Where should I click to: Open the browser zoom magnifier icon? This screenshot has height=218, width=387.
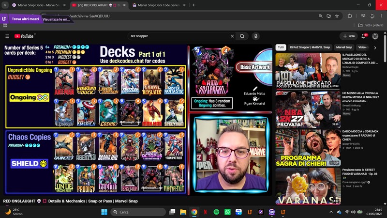point(321,16)
